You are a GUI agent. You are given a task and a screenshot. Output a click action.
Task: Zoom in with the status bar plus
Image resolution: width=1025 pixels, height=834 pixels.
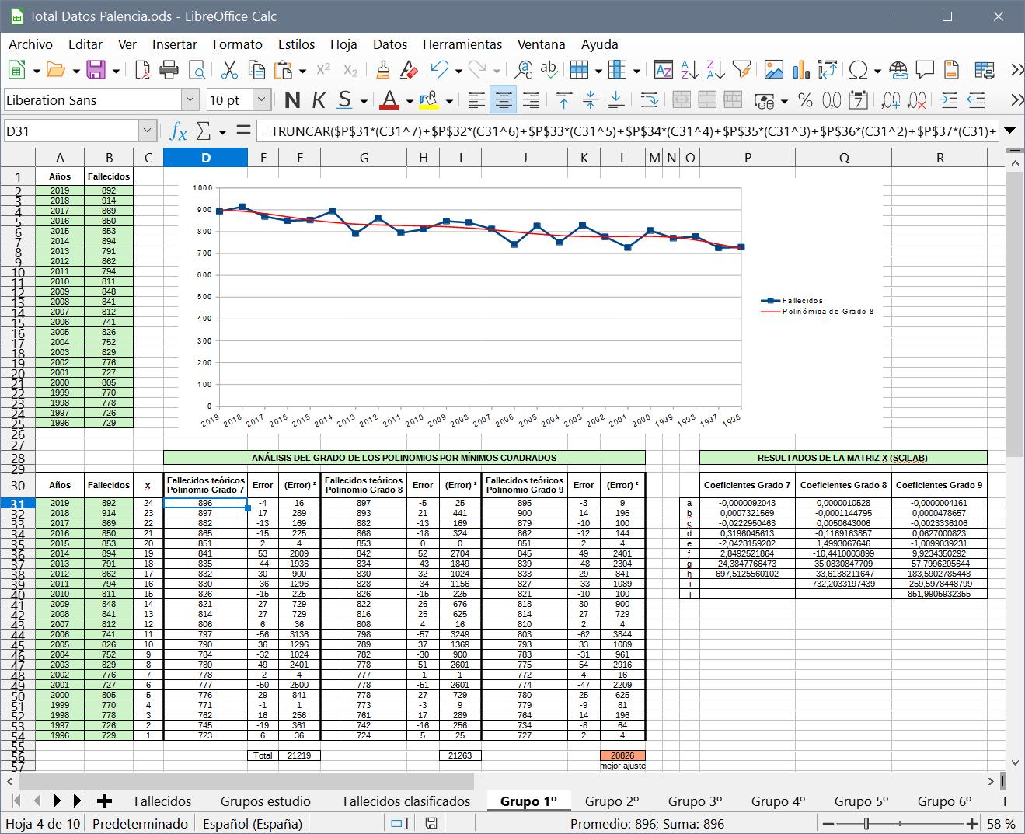(x=972, y=824)
